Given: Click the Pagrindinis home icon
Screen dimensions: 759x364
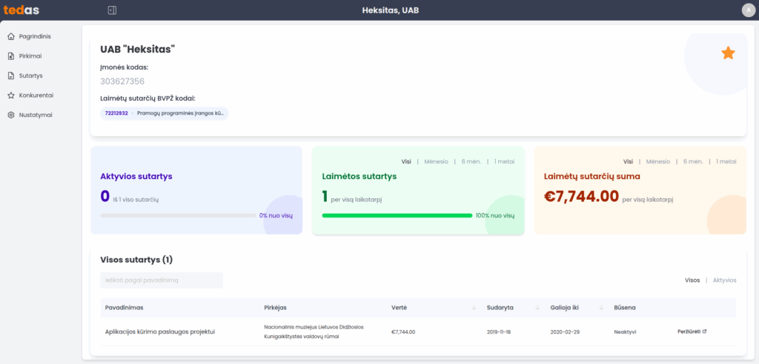Looking at the screenshot, I should (x=11, y=36).
